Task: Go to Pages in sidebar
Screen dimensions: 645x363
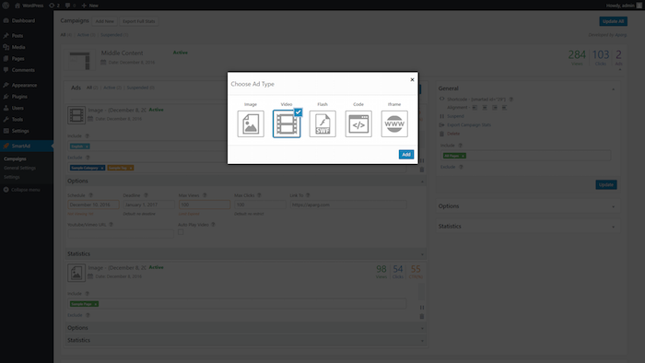Action: tap(18, 59)
